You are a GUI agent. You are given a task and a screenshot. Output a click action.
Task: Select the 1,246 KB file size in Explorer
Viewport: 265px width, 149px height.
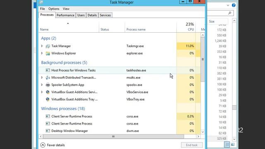click(220, 41)
